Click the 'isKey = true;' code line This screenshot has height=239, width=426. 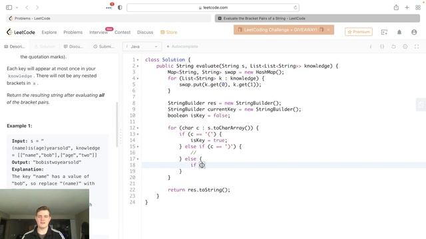click(208, 140)
